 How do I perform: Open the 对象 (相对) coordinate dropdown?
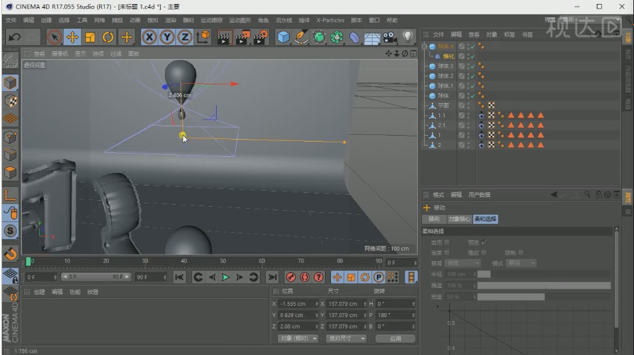tap(298, 338)
